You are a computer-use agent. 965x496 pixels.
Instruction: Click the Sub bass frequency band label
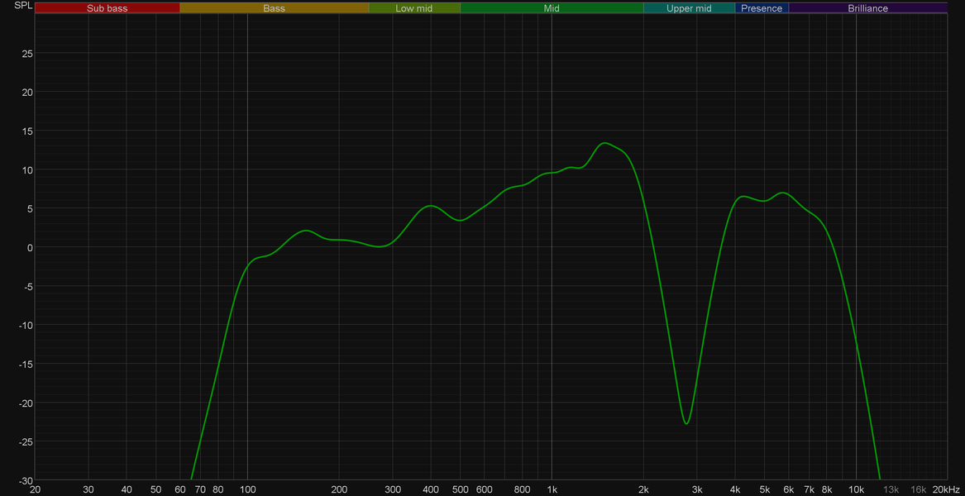(x=107, y=8)
